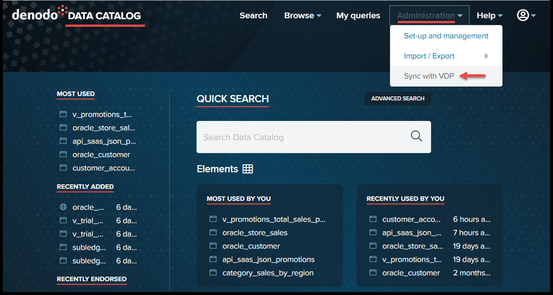
Task: Open oracle_store_sal... in Most Used sidebar
Action: pyautogui.click(x=104, y=128)
